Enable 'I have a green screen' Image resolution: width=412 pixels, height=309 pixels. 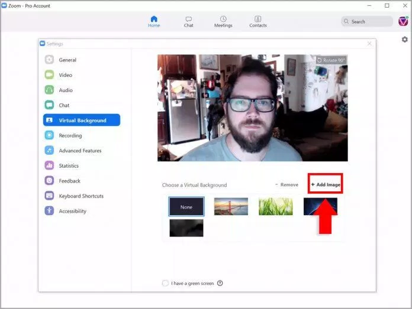pyautogui.click(x=165, y=283)
